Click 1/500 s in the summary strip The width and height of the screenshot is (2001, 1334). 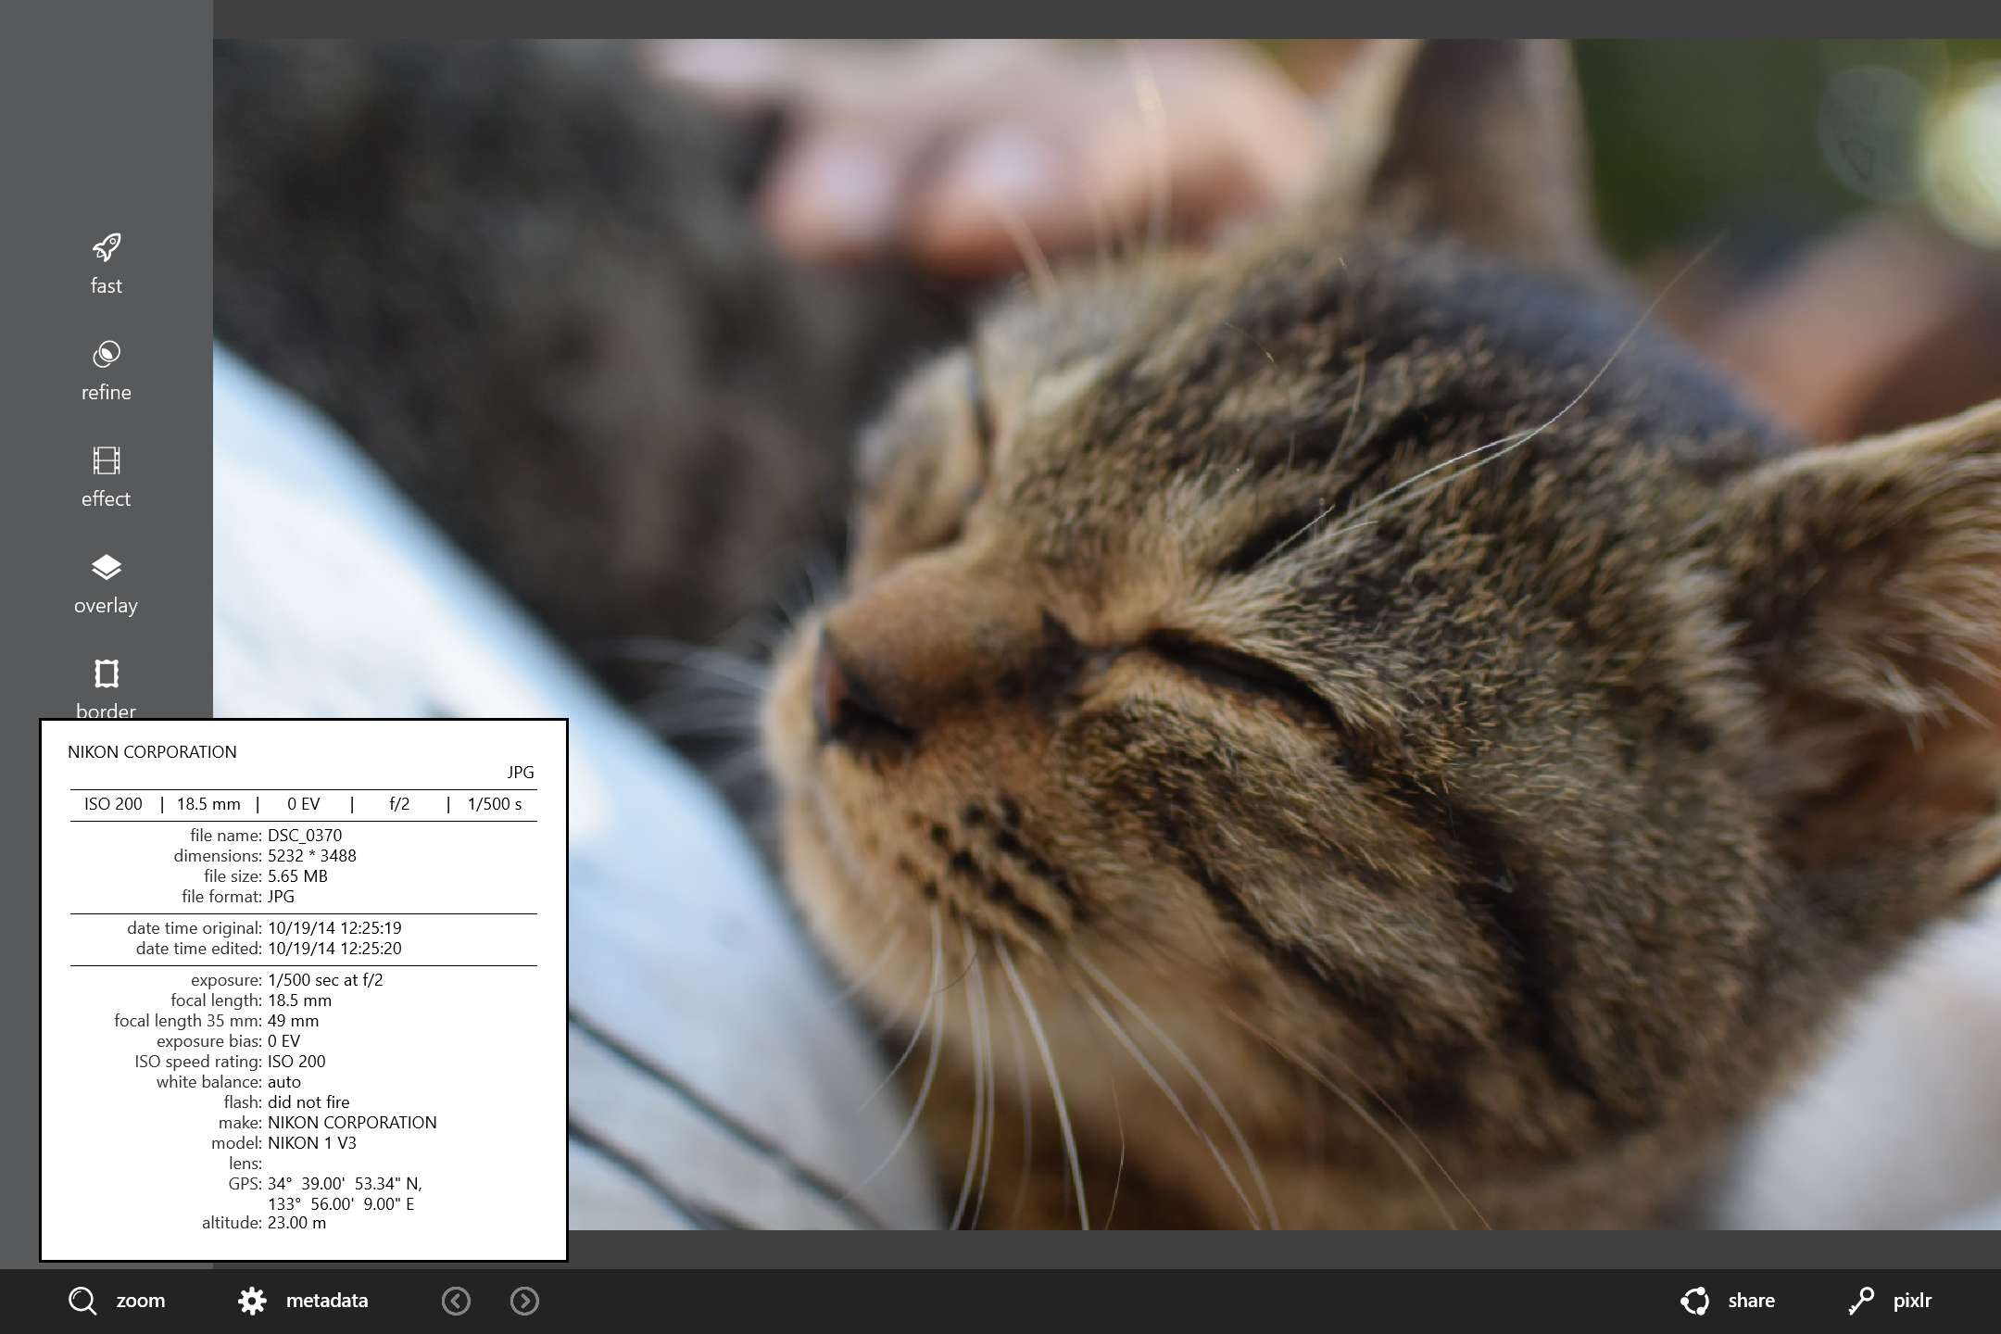[495, 804]
